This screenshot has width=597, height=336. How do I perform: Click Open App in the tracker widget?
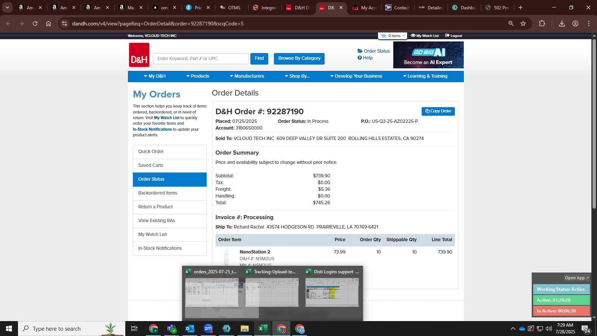tap(576, 278)
